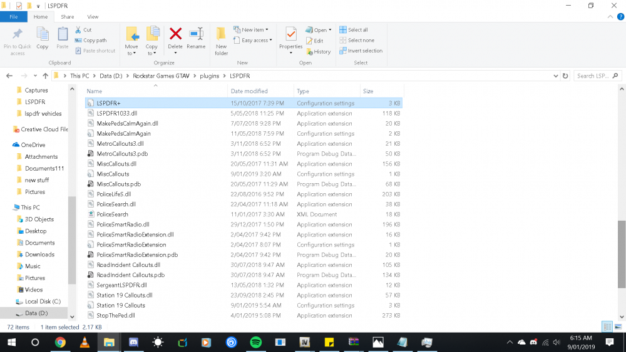Screen dimensions: 626x352
Task: Switch to large icons view in status bar
Action: [618, 327]
